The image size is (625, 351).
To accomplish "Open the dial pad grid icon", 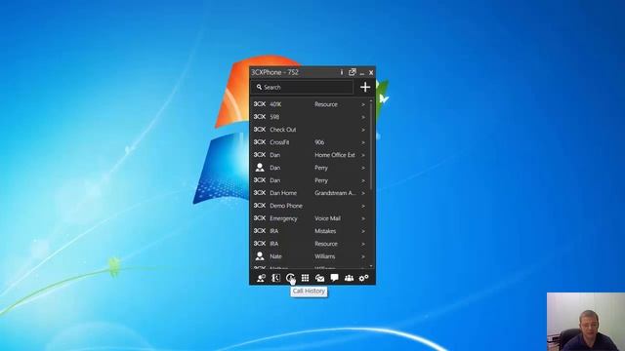I will click(x=305, y=278).
